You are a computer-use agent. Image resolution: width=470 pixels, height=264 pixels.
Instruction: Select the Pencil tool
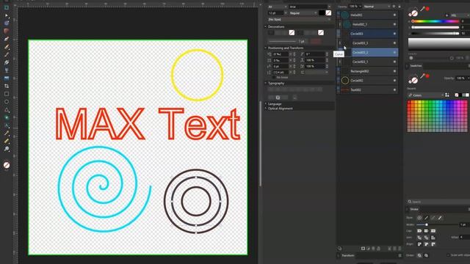tap(7, 47)
